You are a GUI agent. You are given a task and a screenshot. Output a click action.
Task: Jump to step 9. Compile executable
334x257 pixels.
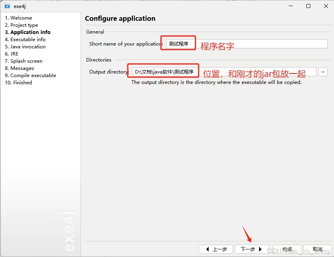tap(30, 76)
